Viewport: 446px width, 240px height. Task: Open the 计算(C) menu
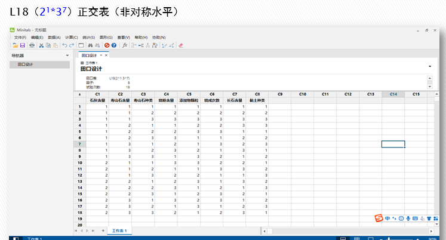[72, 38]
